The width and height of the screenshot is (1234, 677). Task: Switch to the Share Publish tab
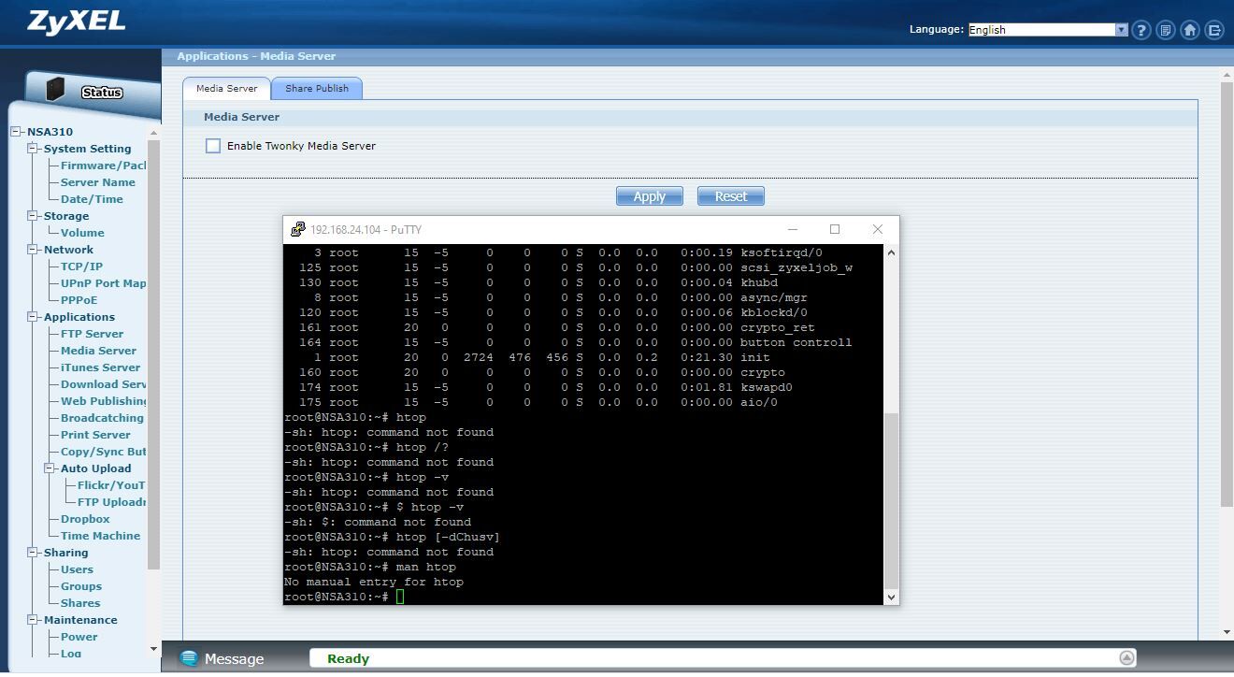317,88
